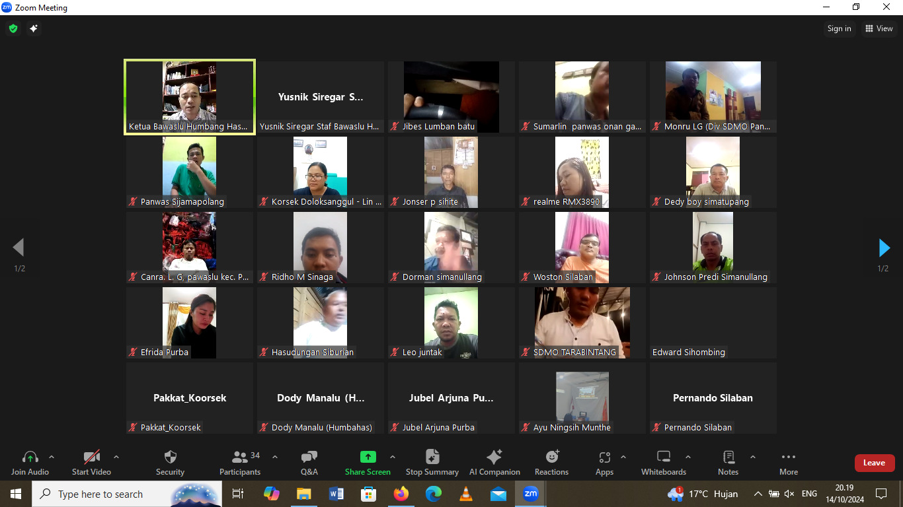
Task: Click the Sign in button
Action: click(840, 28)
